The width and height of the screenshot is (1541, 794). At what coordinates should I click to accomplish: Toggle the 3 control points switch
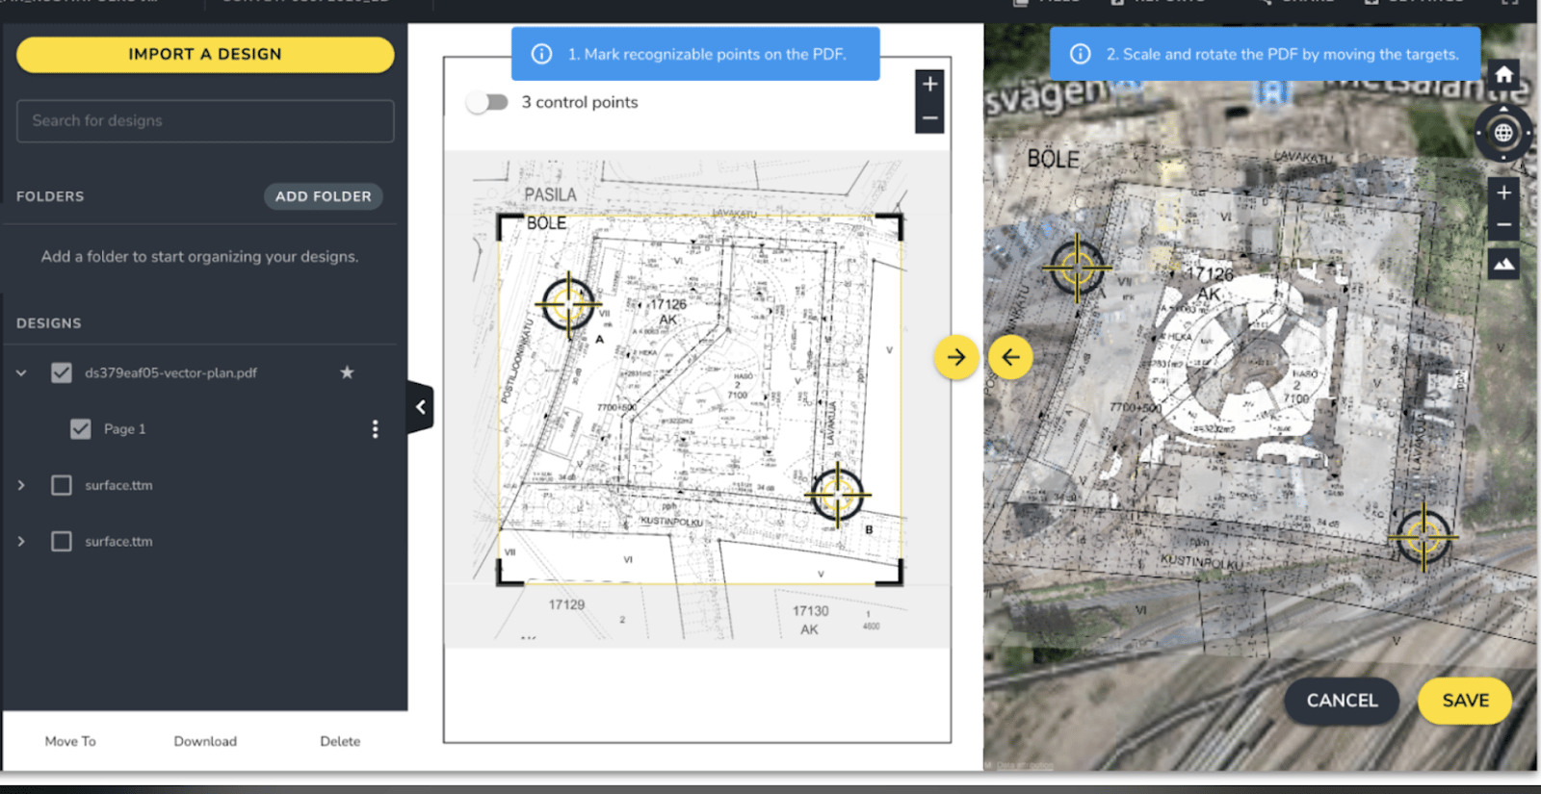tap(487, 102)
